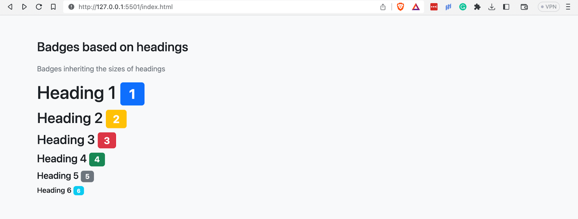Toggle the browser sidebar panel
The height and width of the screenshot is (219, 578).
coord(506,7)
